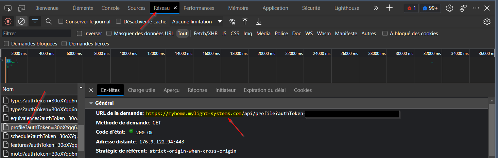Switch to Performances tab
The width and height of the screenshot is (498, 158).
point(199,8)
